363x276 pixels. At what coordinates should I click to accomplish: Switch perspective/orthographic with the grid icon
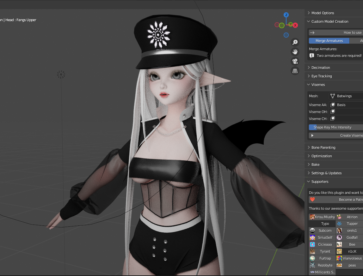tap(295, 71)
